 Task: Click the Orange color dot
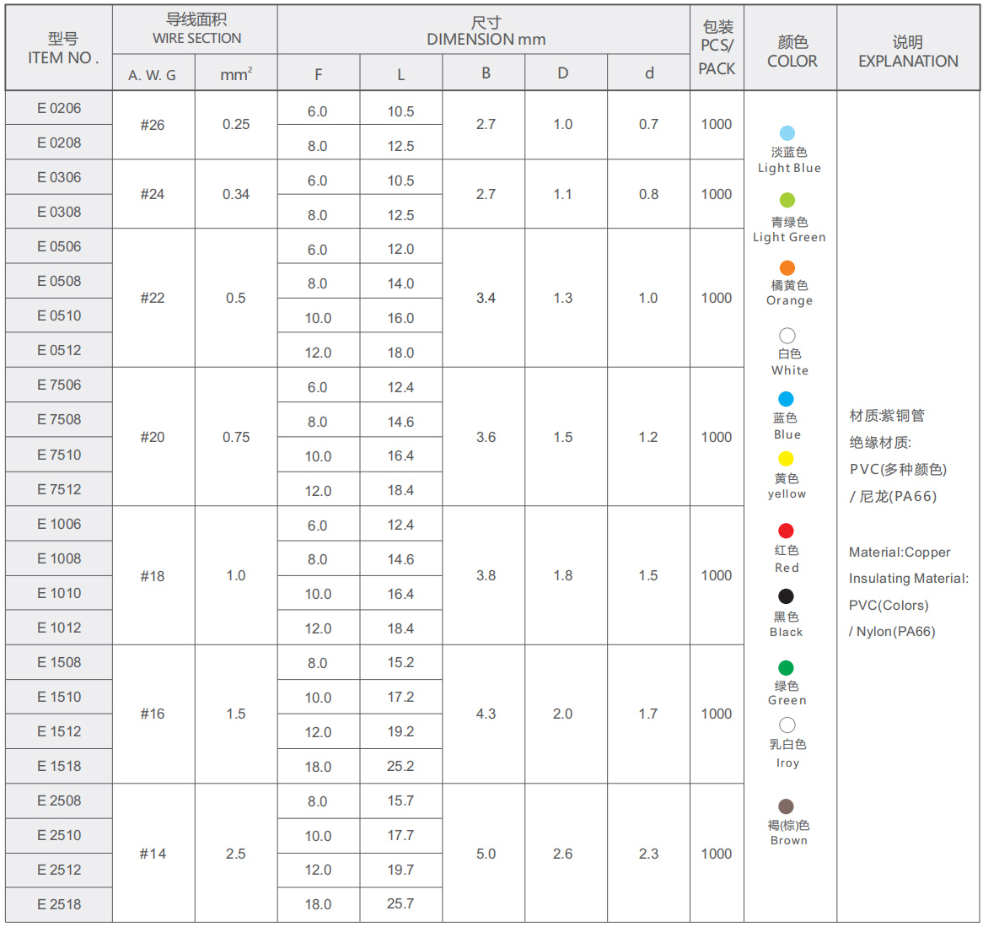click(787, 268)
